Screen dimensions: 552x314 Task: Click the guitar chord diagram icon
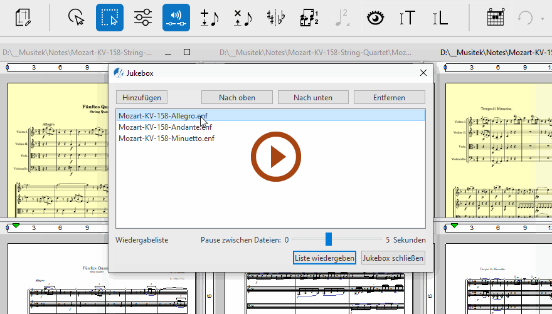[496, 18]
